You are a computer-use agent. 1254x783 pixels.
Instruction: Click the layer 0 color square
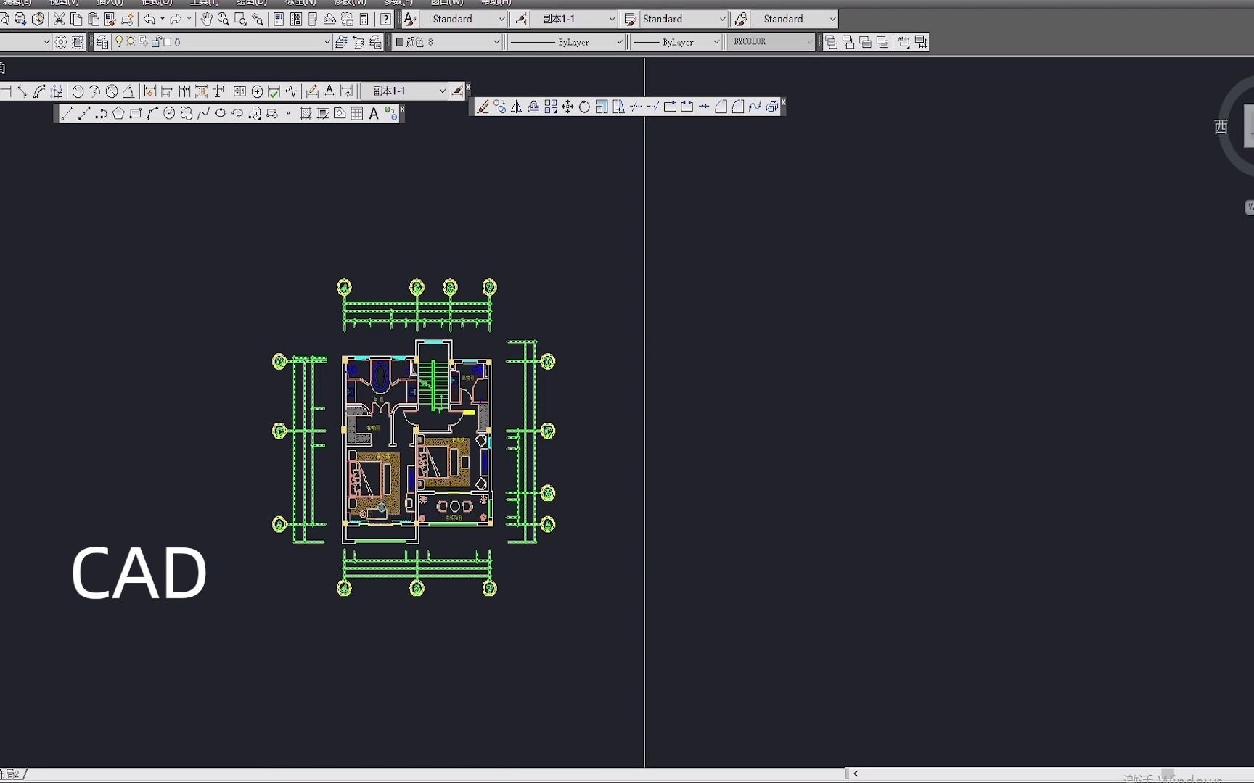(x=168, y=42)
